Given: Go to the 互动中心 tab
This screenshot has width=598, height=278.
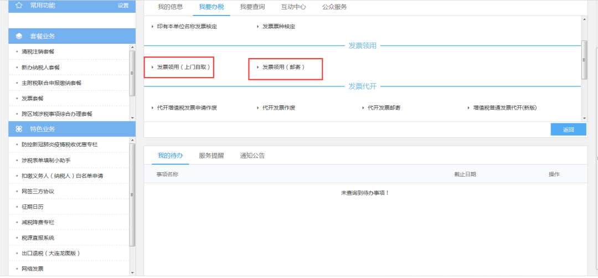Looking at the screenshot, I should tap(293, 7).
